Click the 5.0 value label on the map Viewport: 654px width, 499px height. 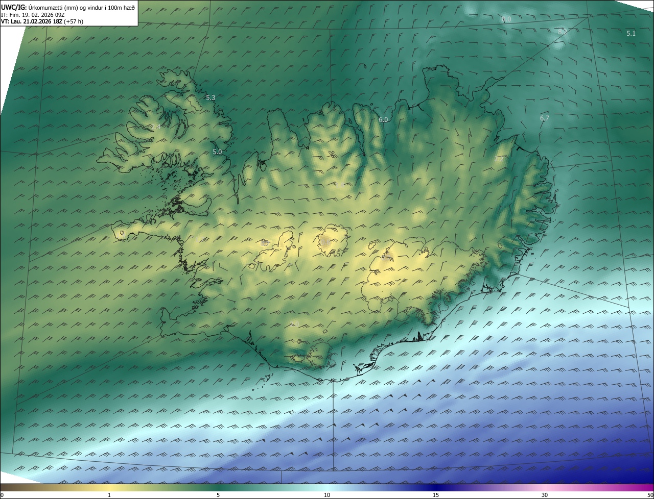[x=217, y=152]
